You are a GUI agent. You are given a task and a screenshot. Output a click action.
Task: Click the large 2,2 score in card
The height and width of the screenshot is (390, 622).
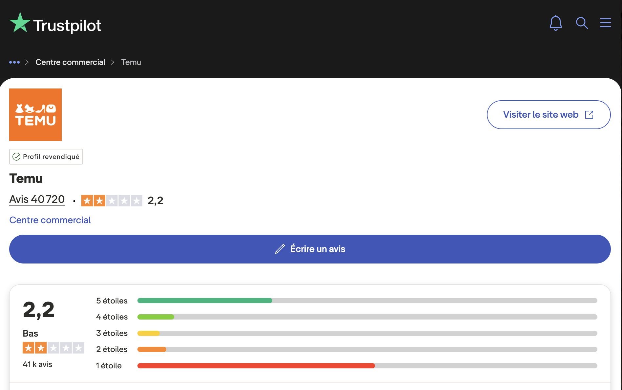[x=39, y=310]
